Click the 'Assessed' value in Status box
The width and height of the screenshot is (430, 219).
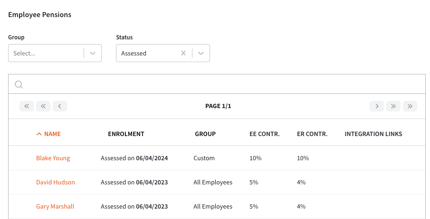coord(134,54)
